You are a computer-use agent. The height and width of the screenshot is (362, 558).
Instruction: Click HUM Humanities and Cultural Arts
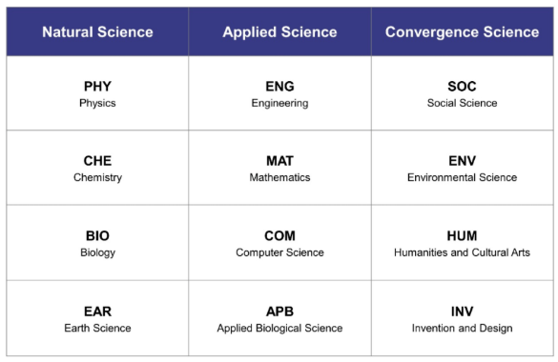point(463,243)
